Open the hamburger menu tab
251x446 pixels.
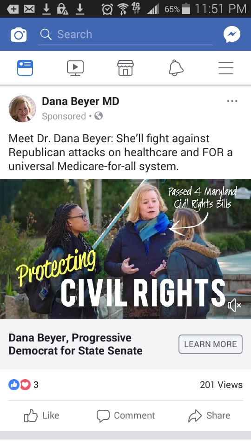click(x=226, y=68)
